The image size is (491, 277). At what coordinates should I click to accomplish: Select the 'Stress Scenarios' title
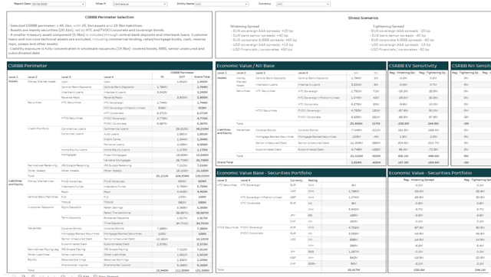click(x=363, y=18)
